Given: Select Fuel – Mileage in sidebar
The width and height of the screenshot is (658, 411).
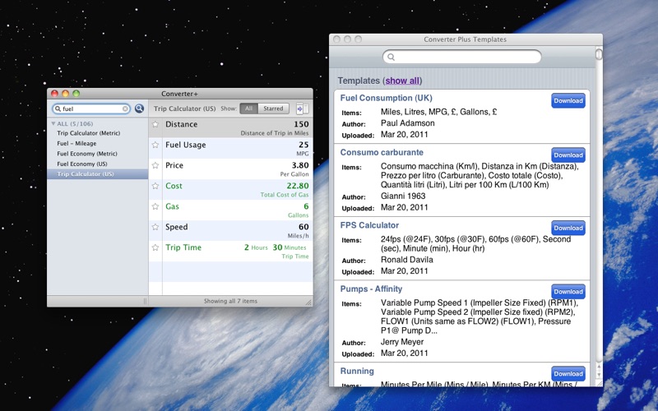Looking at the screenshot, I should tap(76, 143).
